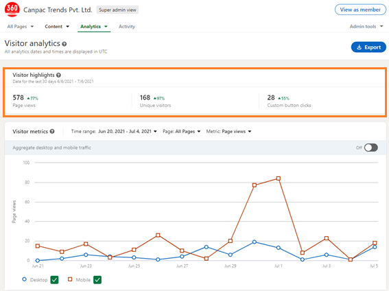
Task: Click the Mobile data point on Jun 21
Action: (38, 246)
